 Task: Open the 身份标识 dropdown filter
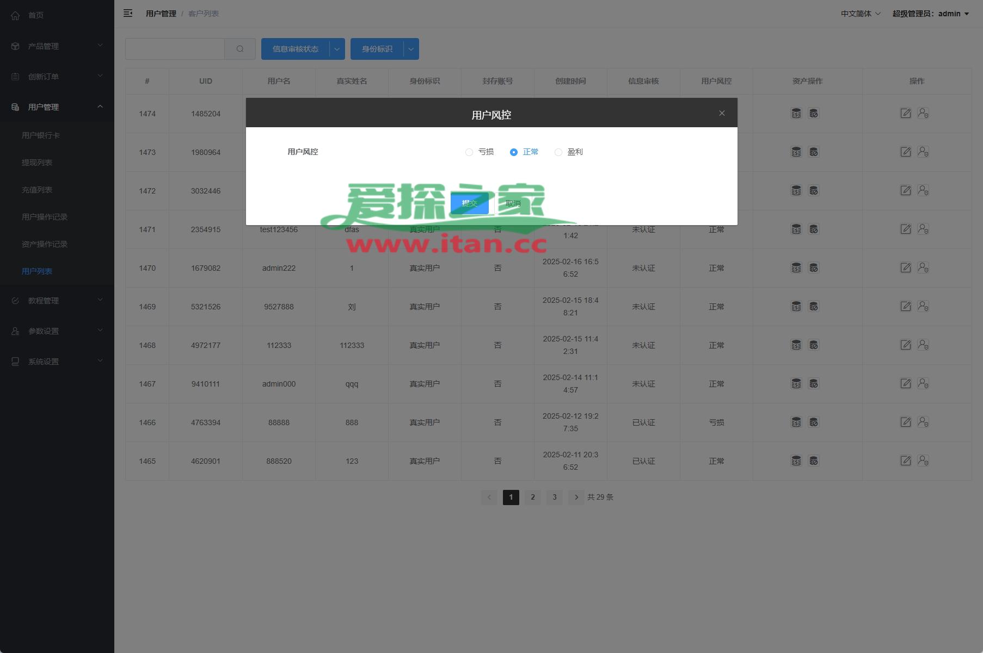click(384, 49)
